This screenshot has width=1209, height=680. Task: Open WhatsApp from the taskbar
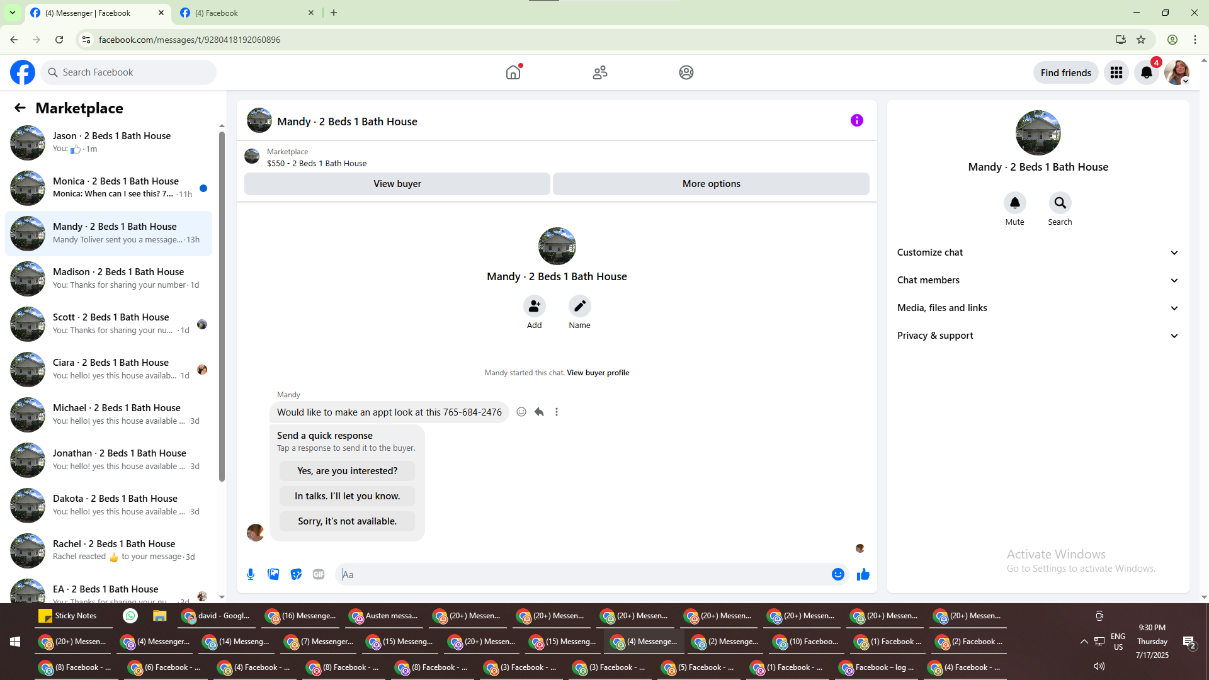click(130, 616)
